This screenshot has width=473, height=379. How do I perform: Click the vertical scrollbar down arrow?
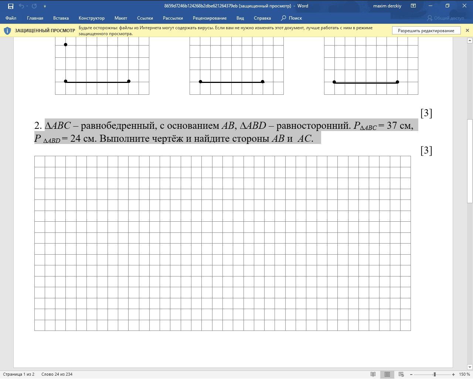tap(470, 367)
